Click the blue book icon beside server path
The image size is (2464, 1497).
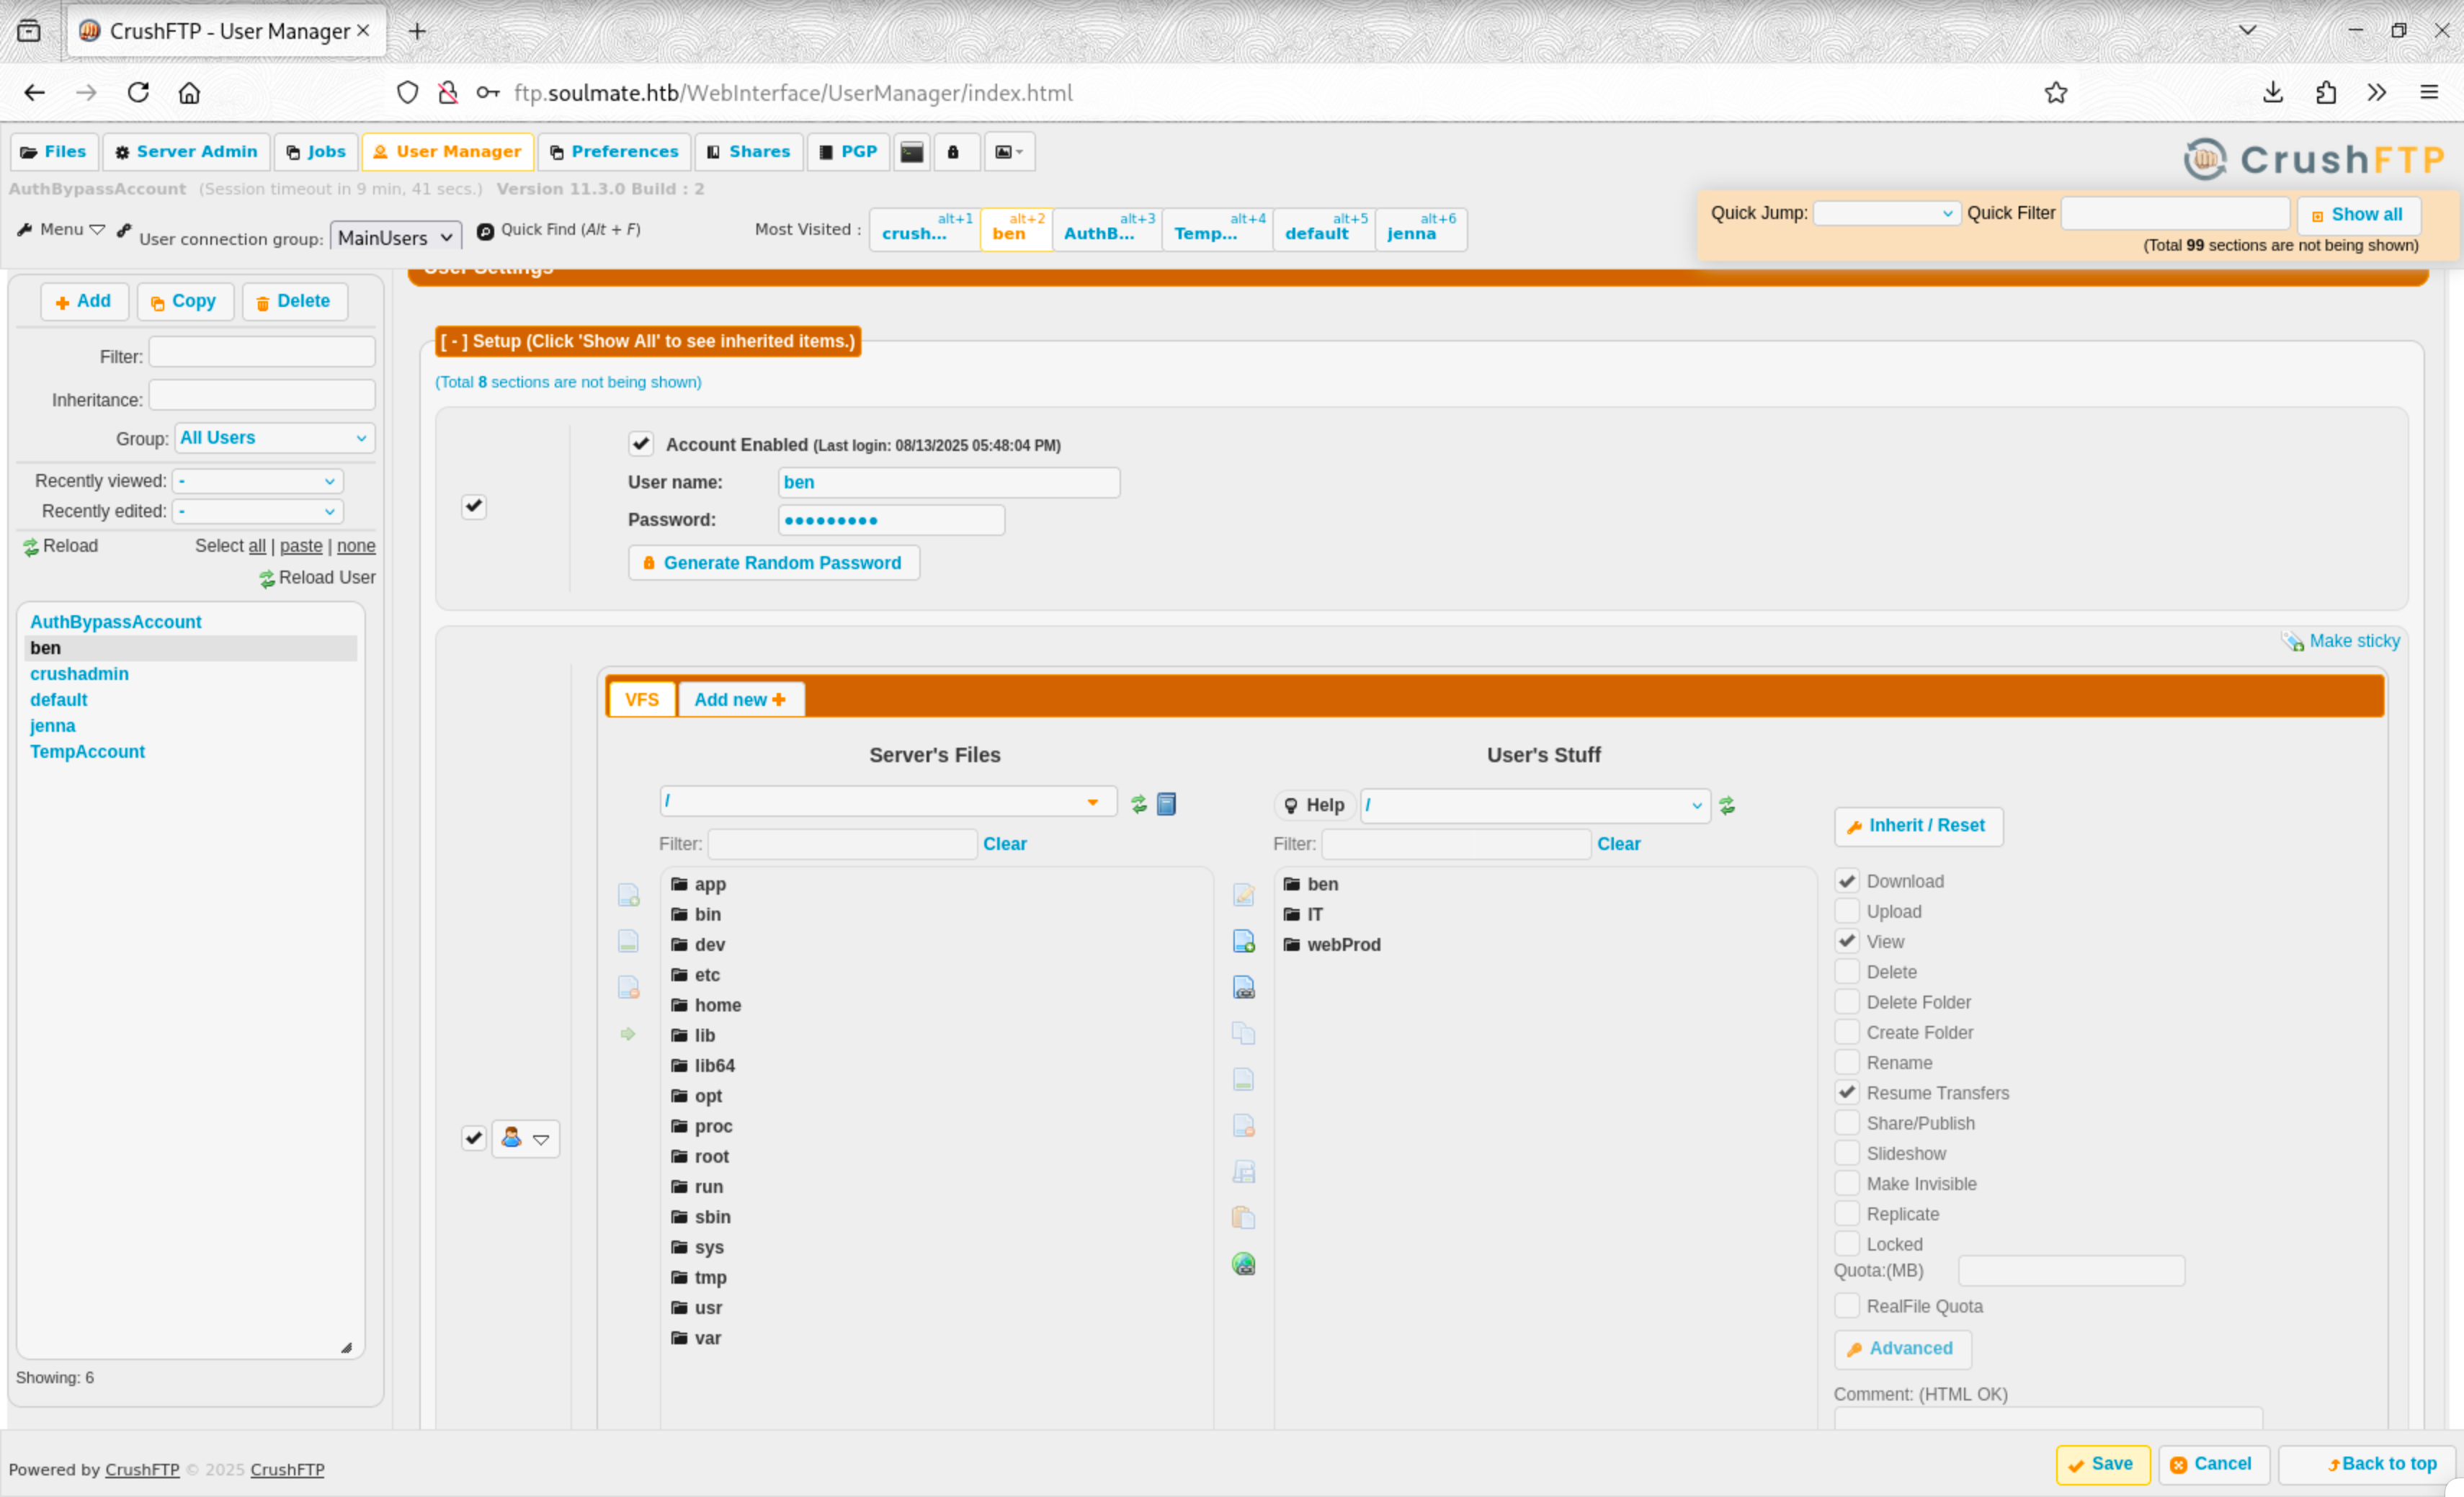pyautogui.click(x=1166, y=804)
